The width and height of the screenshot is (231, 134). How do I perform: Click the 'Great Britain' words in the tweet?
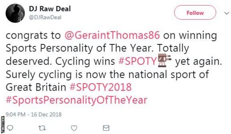point(36,87)
